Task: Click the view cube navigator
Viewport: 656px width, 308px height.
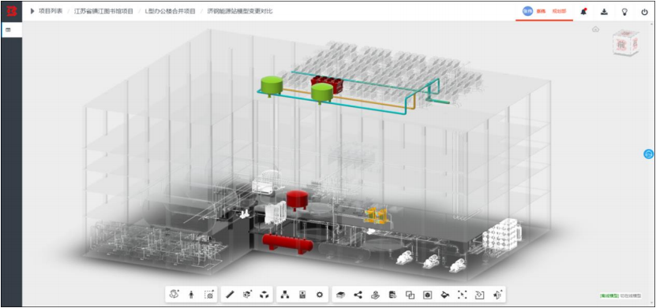Action: coord(625,43)
